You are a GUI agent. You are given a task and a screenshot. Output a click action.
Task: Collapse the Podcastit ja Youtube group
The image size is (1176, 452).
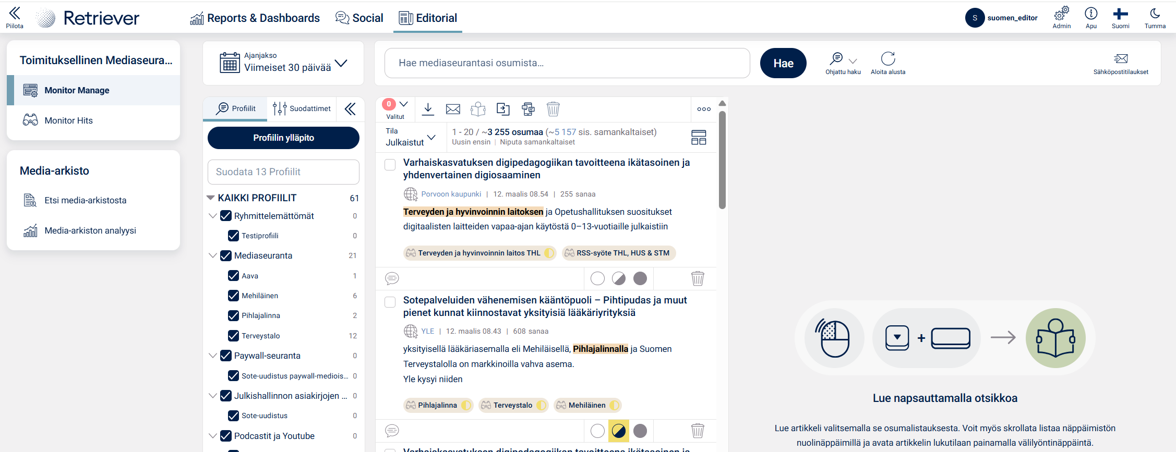click(x=212, y=436)
